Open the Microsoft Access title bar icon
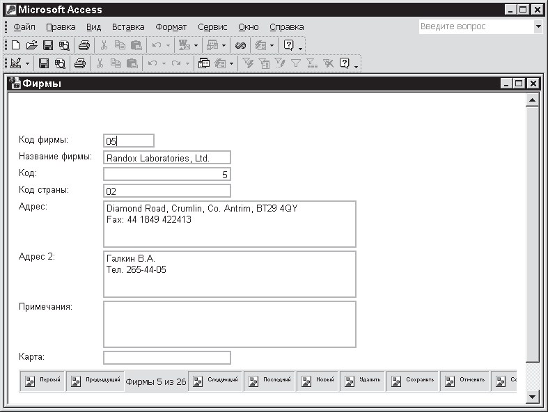This screenshot has height=412, width=548. pos(10,9)
